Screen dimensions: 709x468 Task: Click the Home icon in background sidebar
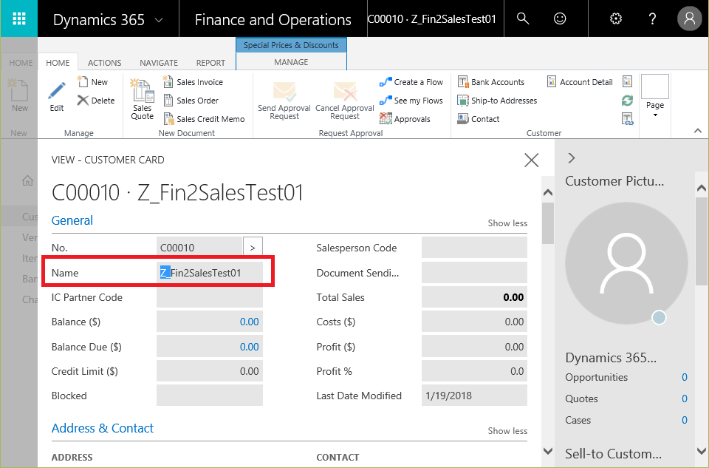[27, 180]
